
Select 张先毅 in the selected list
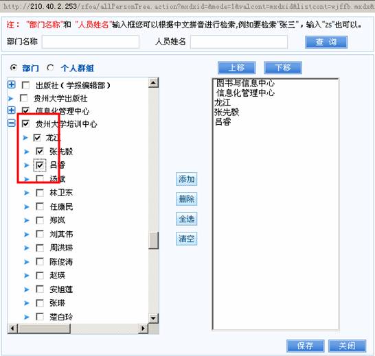point(227,112)
